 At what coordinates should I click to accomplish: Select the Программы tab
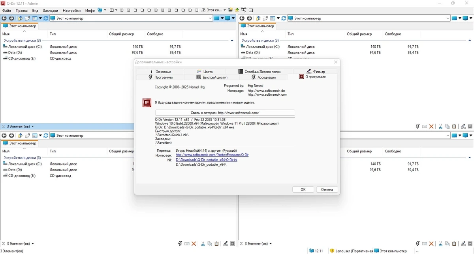click(160, 77)
